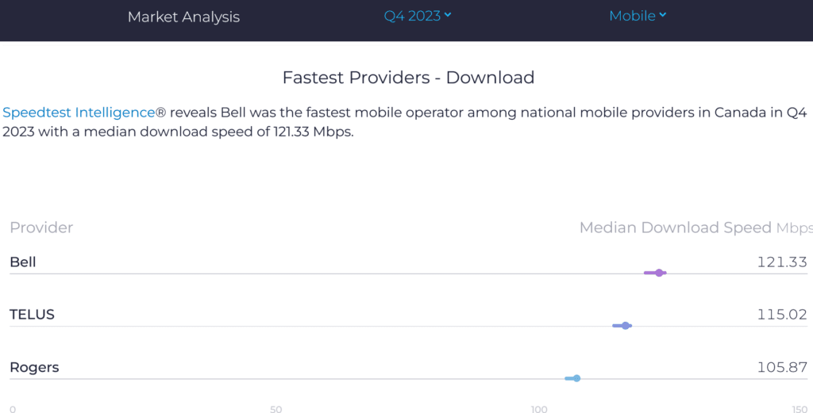The height and width of the screenshot is (413, 813).
Task: Open the Mobile network type dropdown
Action: pos(638,16)
